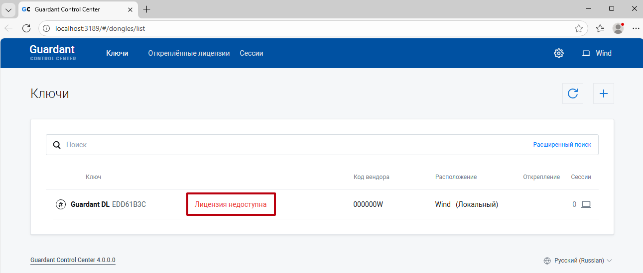Open Расширенный поиск advanced search link

[562, 145]
